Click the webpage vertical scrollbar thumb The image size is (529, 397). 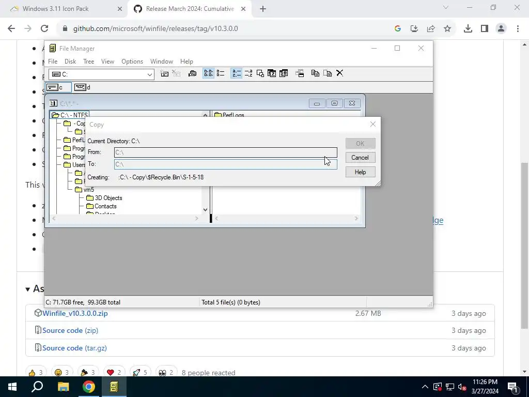(x=524, y=246)
